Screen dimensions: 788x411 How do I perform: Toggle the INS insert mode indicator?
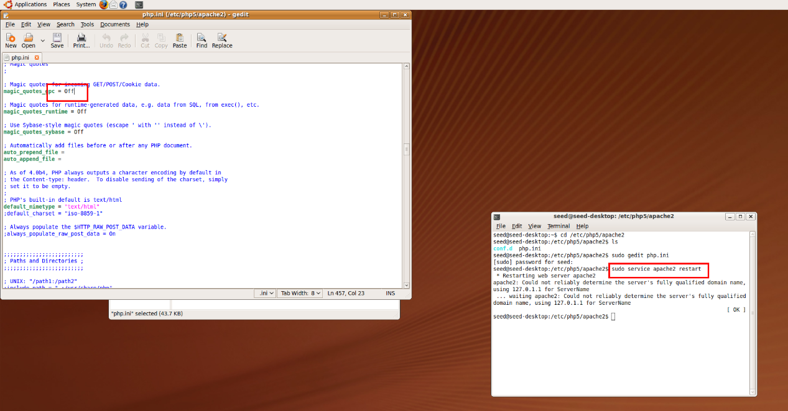tap(390, 293)
